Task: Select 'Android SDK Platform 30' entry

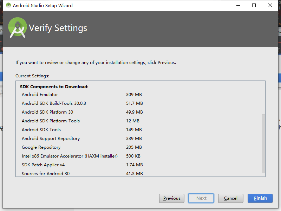Action: click(47, 112)
